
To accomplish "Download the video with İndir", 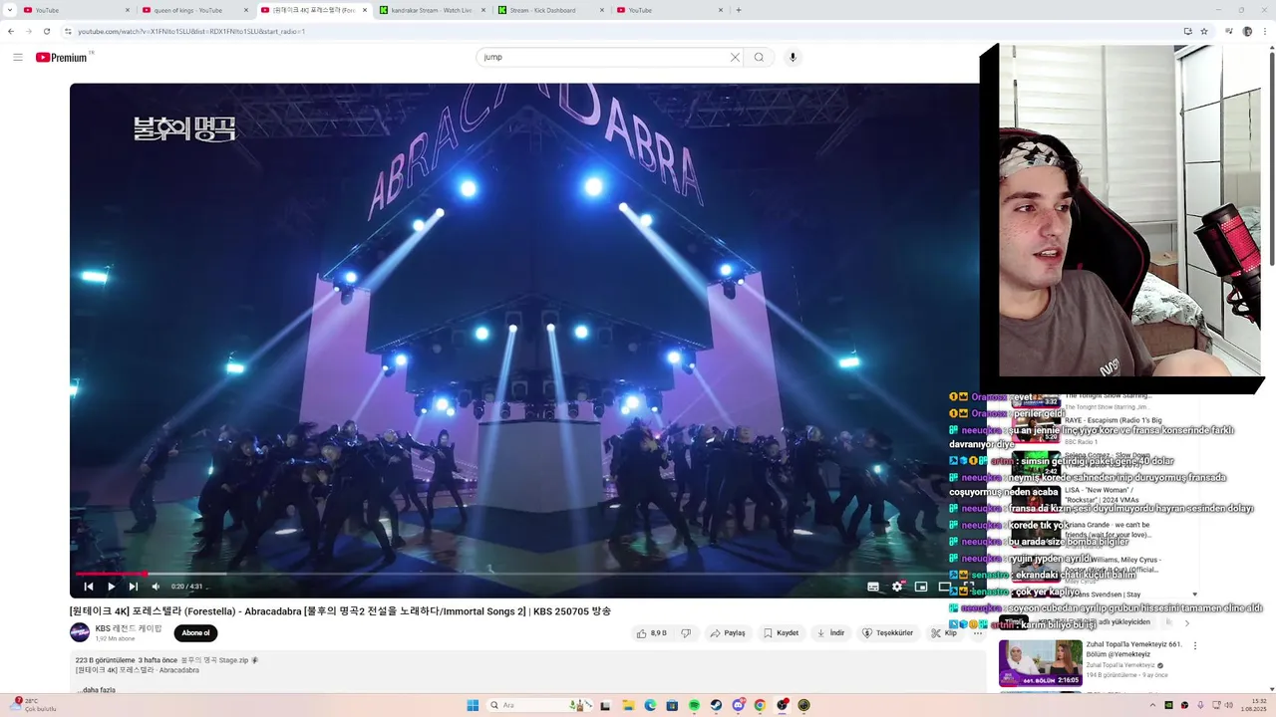I will tap(830, 633).
